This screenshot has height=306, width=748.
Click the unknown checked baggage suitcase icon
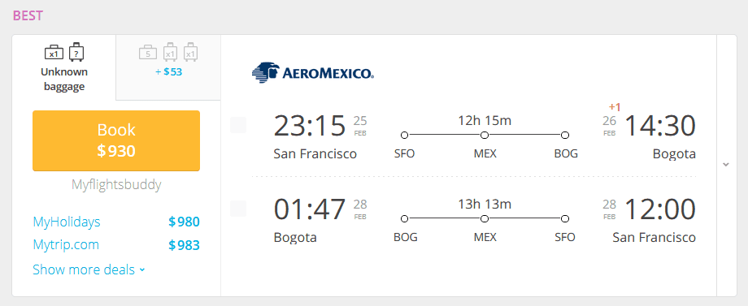pos(76,52)
